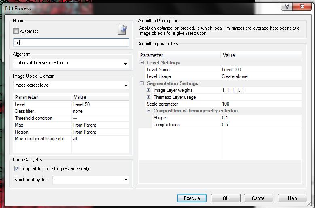
Task: Click the Scale parameter label
Action: (x=162, y=104)
